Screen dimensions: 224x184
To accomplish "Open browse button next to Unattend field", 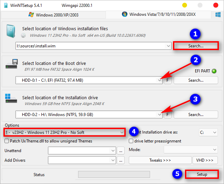I will (x=121, y=150).
